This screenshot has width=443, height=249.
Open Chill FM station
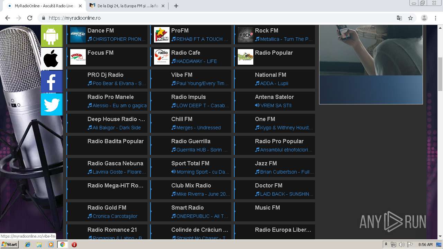191,123
